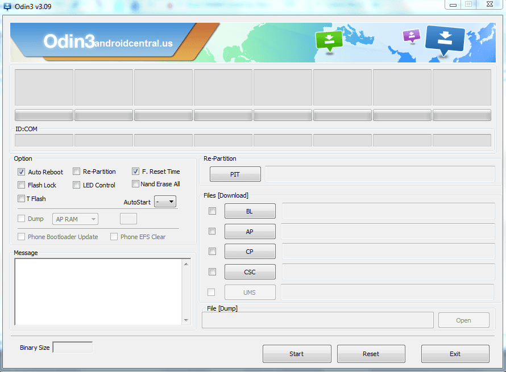Enable Nand Erase All
The image size is (506, 372).
click(x=135, y=183)
